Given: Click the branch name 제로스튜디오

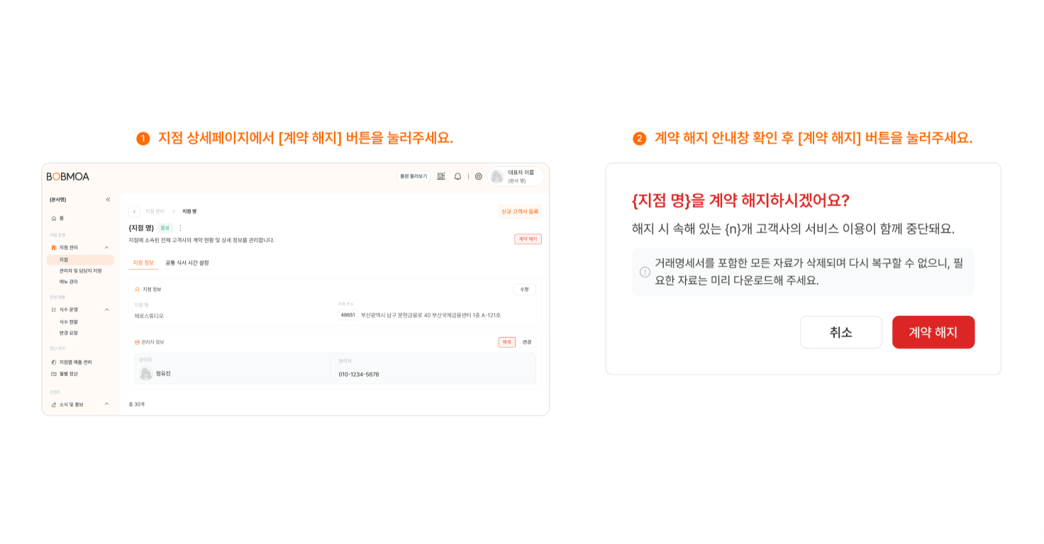Looking at the screenshot, I should tap(149, 316).
